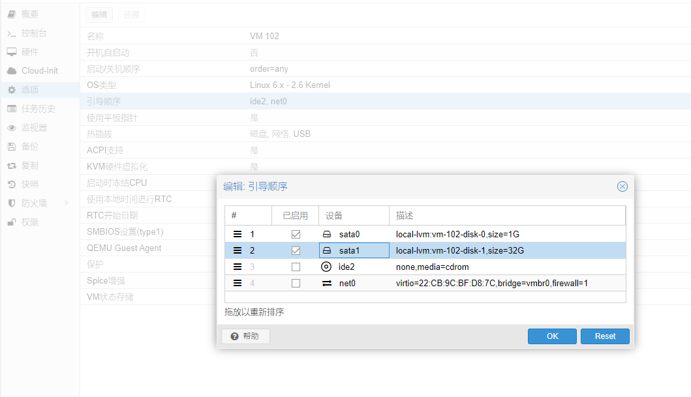Open the 快照 snapshots sidebar item
The width and height of the screenshot is (691, 397).
coord(30,184)
